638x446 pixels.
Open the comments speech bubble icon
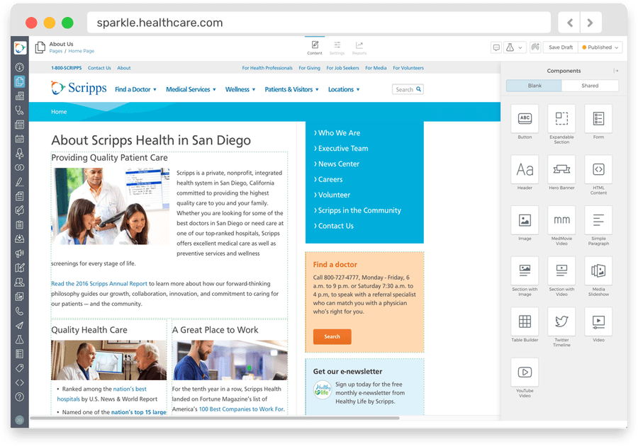pos(496,47)
